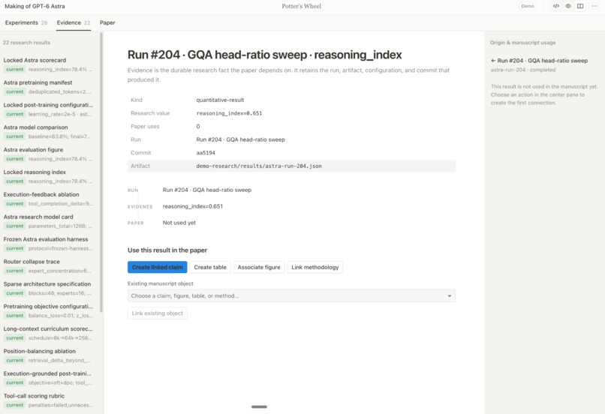605x414 pixels.
Task: Select the split-pane layout icon
Action: click(x=580, y=6)
